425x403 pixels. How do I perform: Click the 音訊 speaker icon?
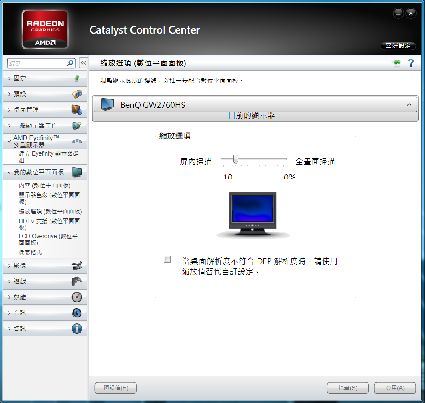coord(77,313)
